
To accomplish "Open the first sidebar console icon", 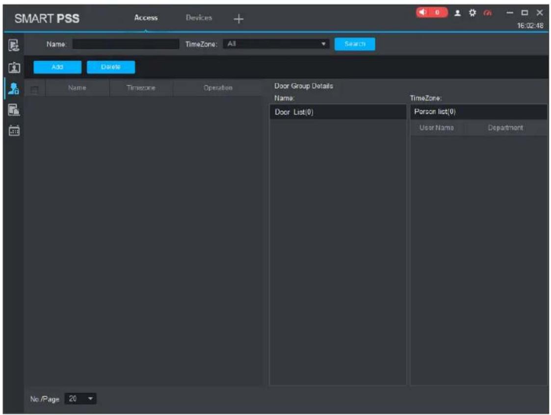I will point(14,46).
